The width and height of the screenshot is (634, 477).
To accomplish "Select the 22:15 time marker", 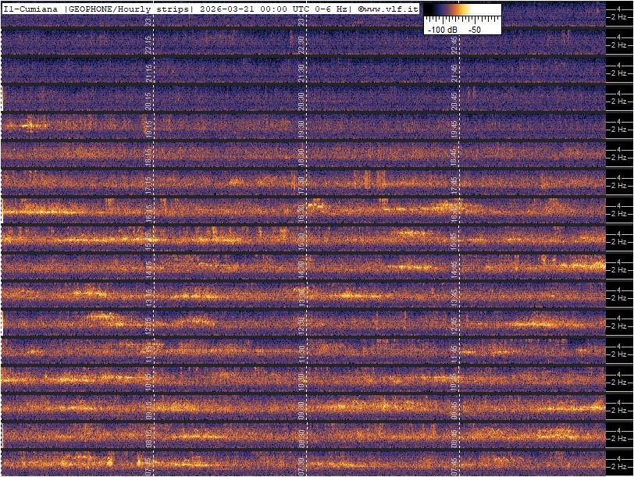I will 149,45.
